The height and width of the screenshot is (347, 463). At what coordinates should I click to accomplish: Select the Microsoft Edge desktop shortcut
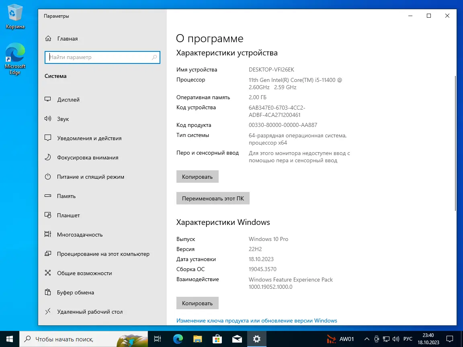(15, 59)
